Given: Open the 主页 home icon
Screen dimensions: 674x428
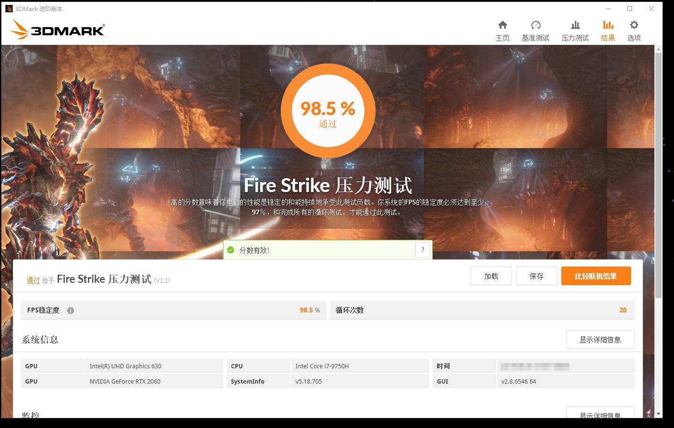Looking at the screenshot, I should (x=503, y=25).
